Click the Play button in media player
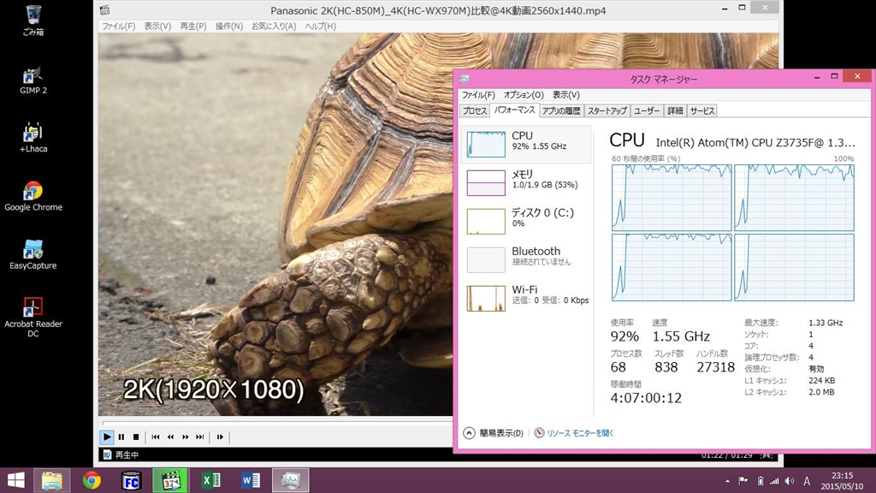Viewport: 876px width, 493px height. click(107, 437)
